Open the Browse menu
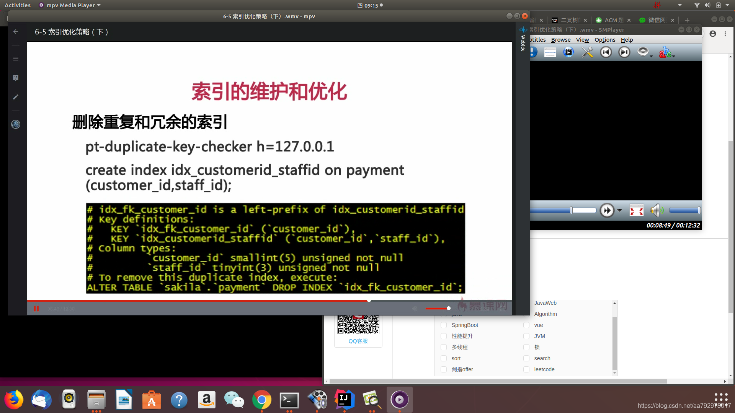The height and width of the screenshot is (413, 735). (560, 40)
